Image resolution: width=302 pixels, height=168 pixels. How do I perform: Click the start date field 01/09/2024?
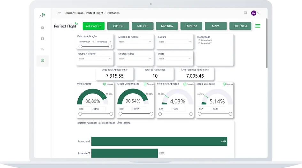click(x=85, y=42)
